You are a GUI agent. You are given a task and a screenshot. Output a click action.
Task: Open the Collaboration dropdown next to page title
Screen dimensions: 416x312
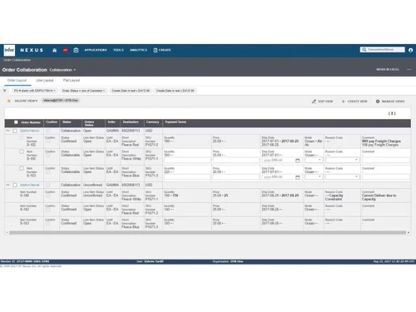[x=62, y=70]
